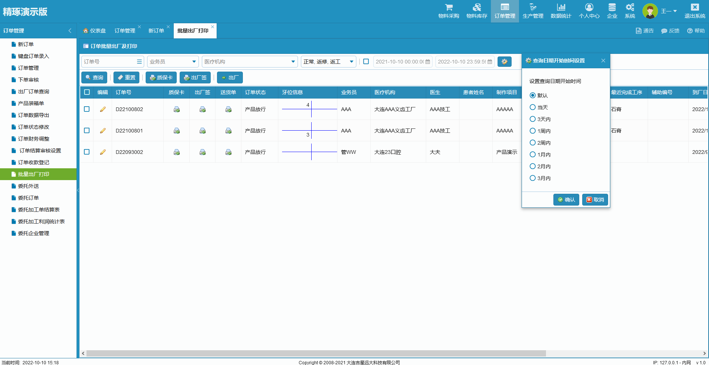Click the scroll right arrow at bottom

click(704, 353)
